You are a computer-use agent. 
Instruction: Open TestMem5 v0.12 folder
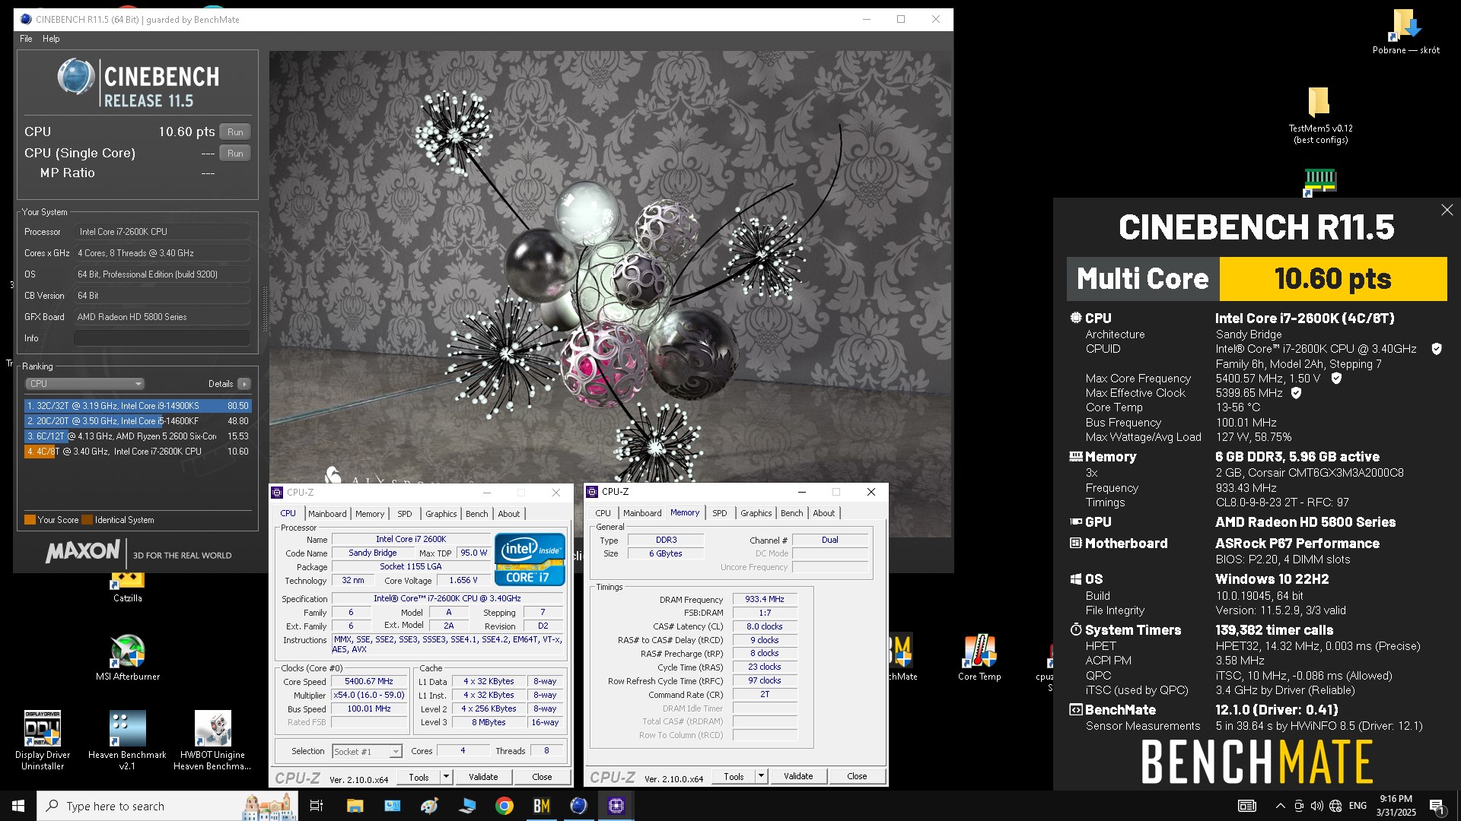[1320, 114]
